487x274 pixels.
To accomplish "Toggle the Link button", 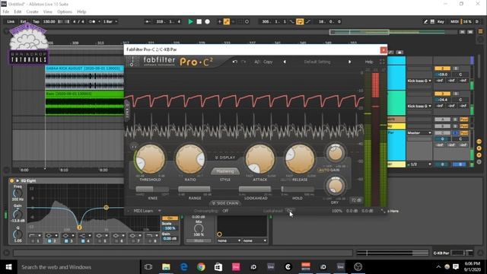I will (x=11, y=21).
